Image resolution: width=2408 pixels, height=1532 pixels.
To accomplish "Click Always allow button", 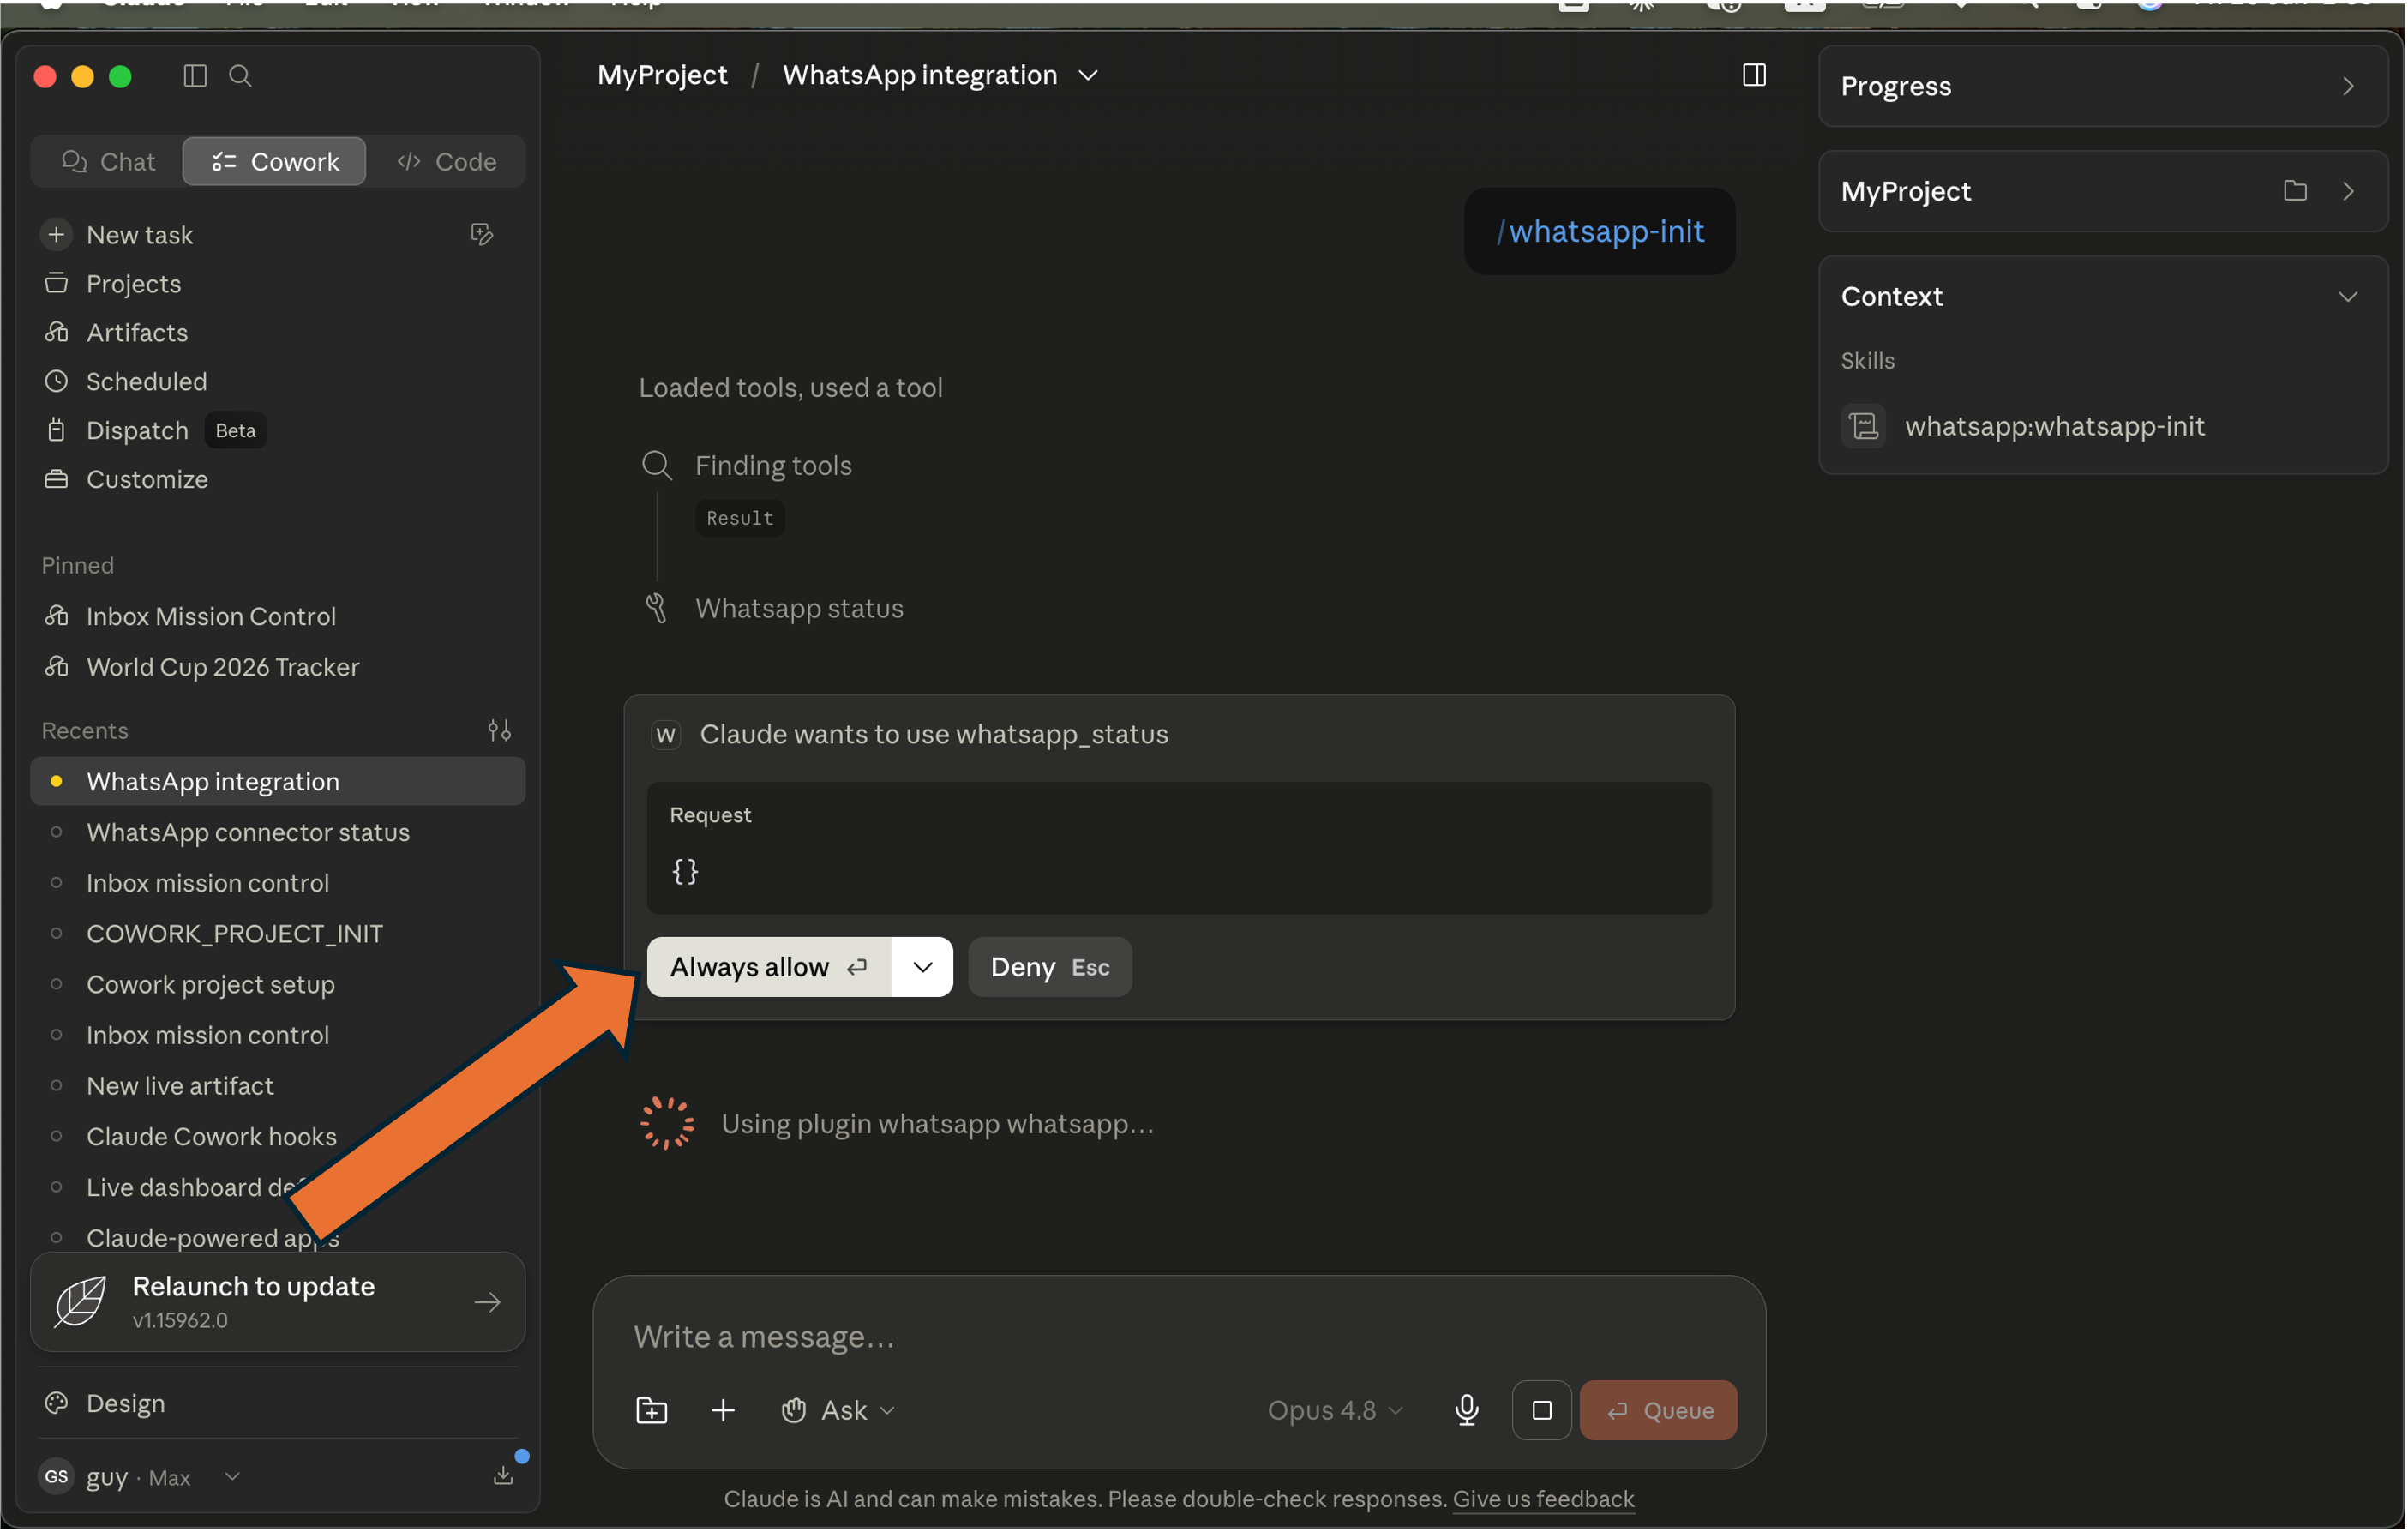I will [x=769, y=968].
